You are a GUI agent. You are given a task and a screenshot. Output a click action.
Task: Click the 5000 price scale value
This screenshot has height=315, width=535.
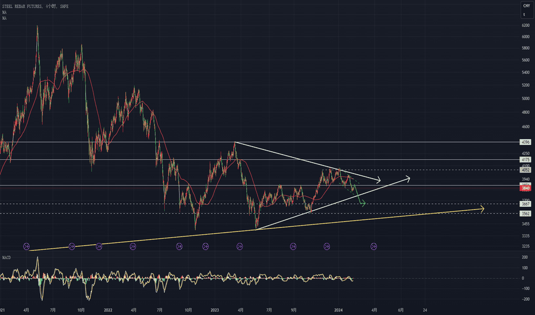click(x=525, y=99)
